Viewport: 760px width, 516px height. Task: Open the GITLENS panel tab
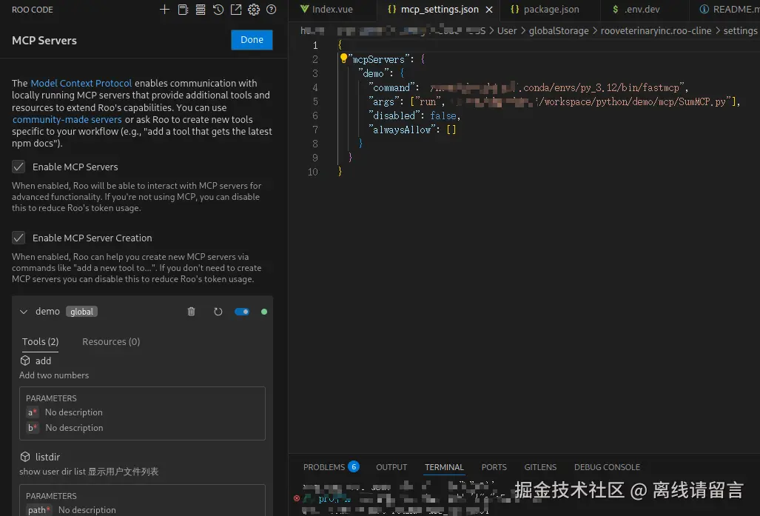point(540,467)
